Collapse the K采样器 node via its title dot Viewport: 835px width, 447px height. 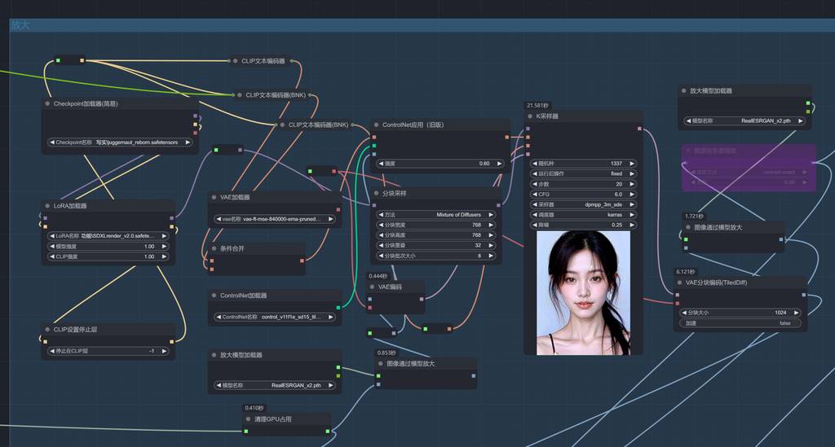(532, 116)
